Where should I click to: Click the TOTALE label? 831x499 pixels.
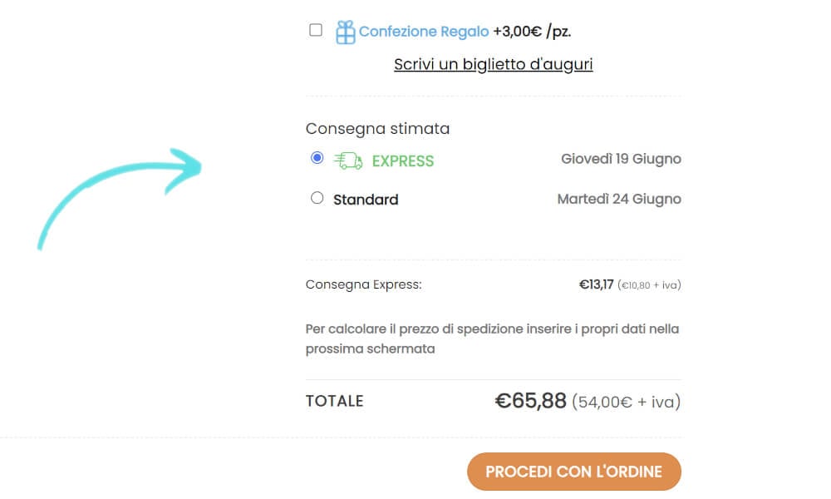335,400
